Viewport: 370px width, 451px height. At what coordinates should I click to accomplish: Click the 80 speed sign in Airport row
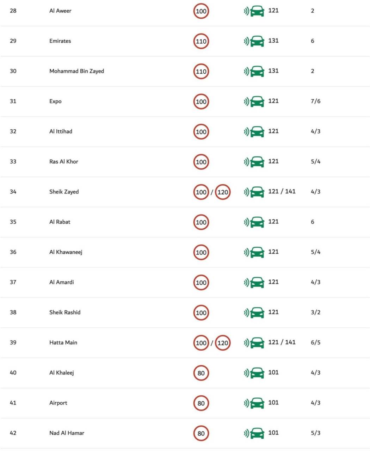pos(201,403)
